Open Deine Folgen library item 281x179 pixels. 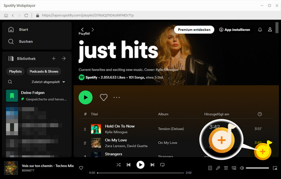[x=37, y=96]
